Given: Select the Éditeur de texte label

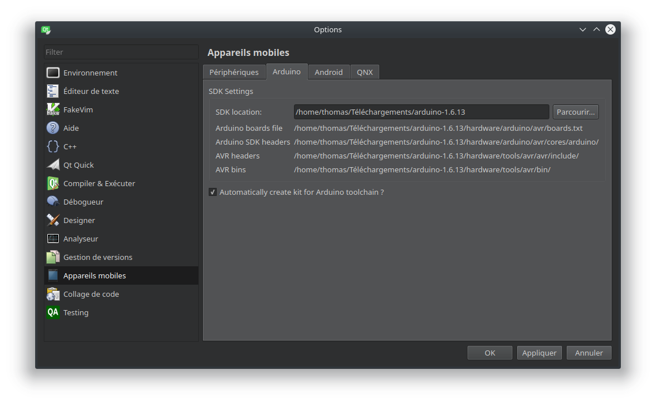Looking at the screenshot, I should pos(91,91).
